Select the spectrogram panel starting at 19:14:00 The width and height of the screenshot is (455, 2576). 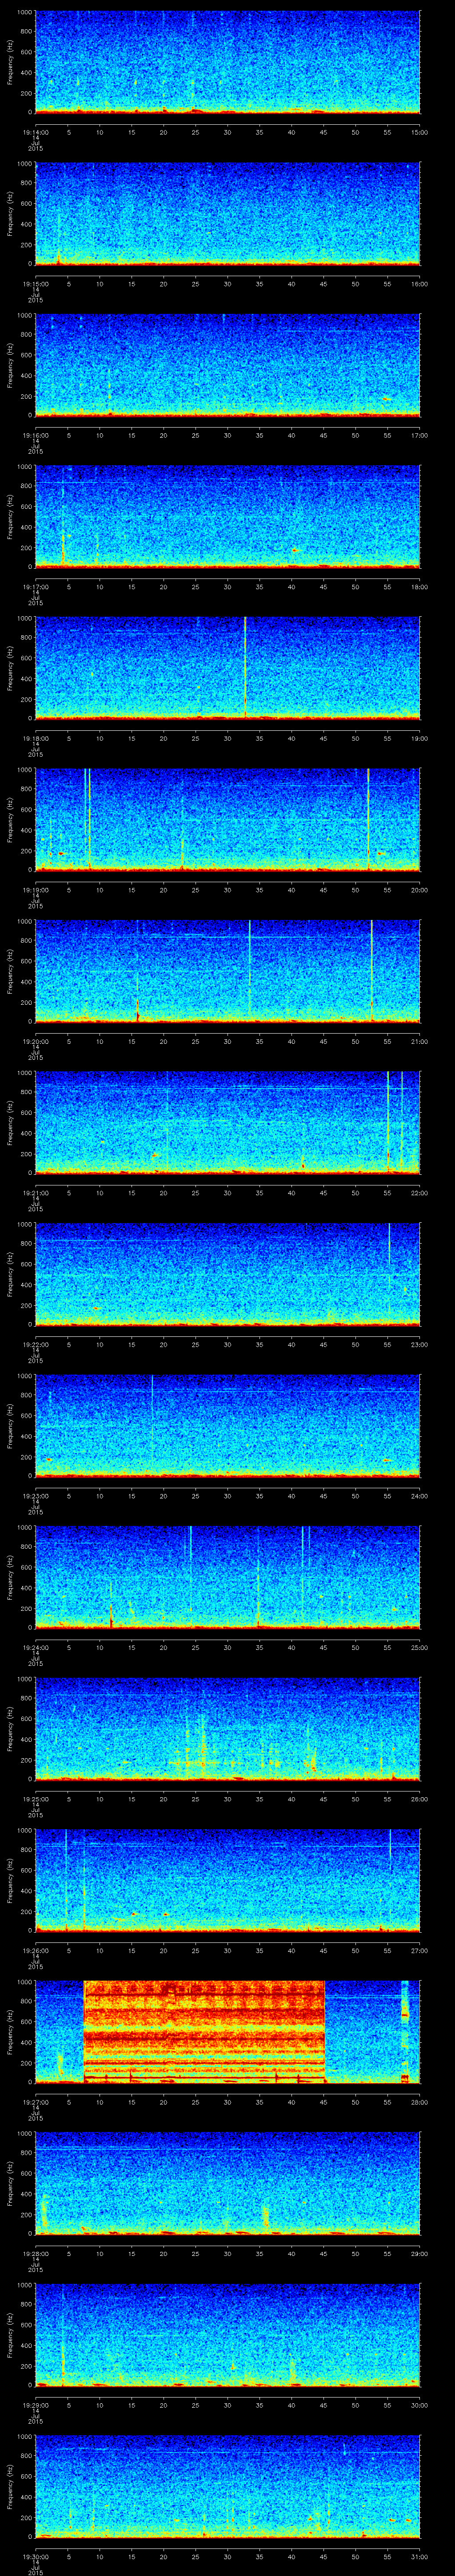[x=227, y=62]
